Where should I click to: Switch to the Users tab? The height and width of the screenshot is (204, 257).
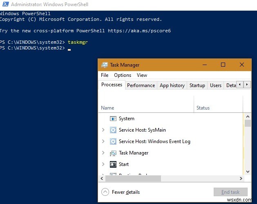pyautogui.click(x=216, y=85)
